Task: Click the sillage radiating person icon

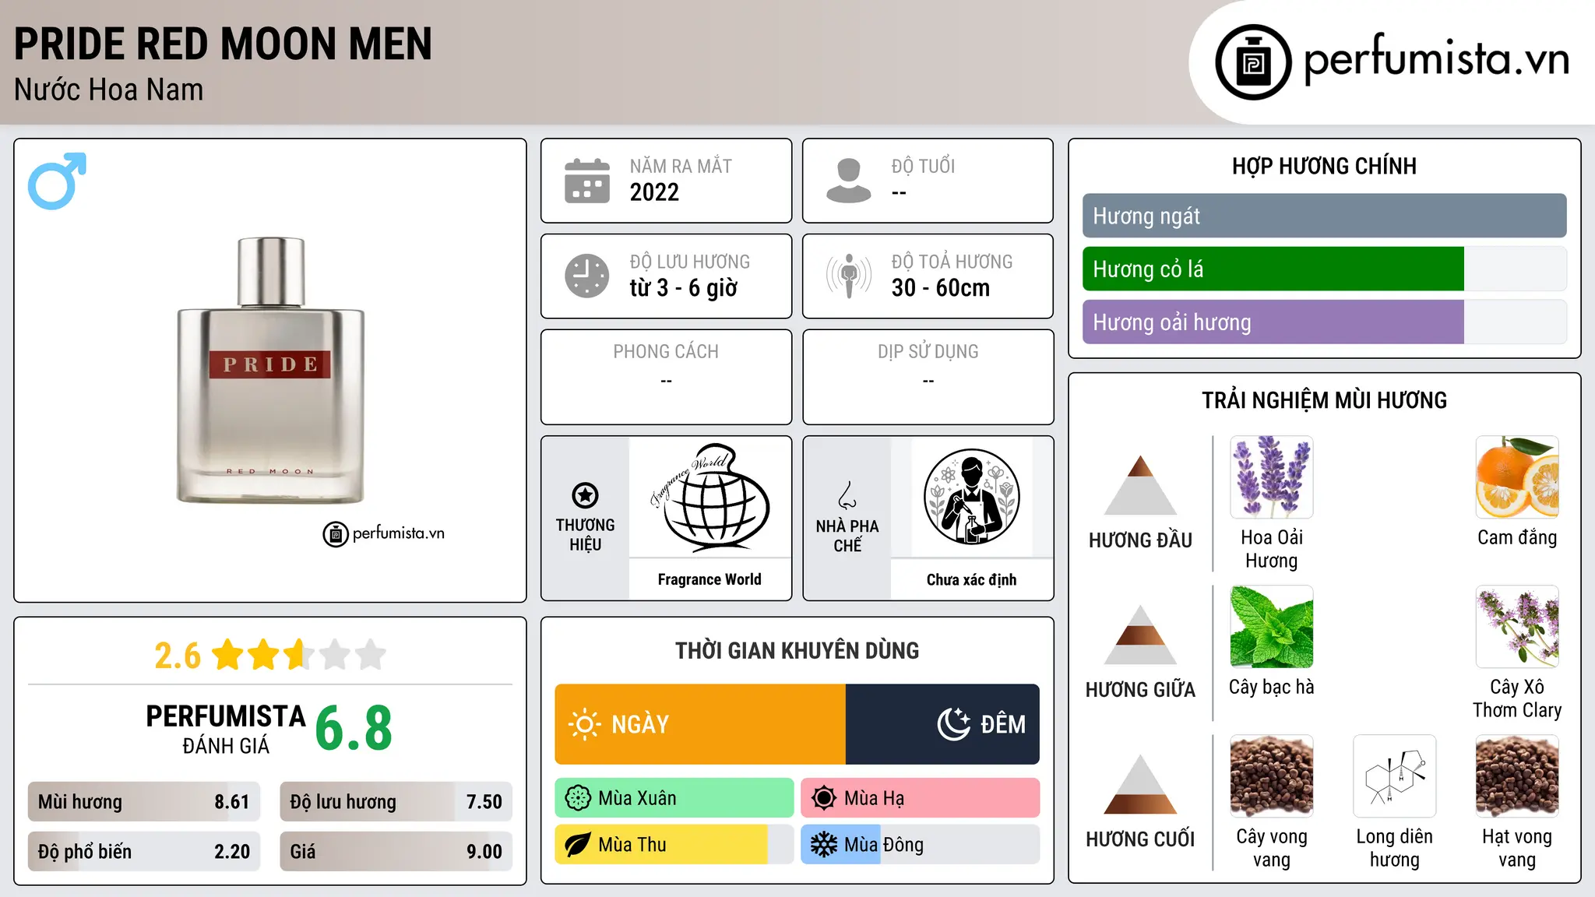Action: pyautogui.click(x=848, y=276)
